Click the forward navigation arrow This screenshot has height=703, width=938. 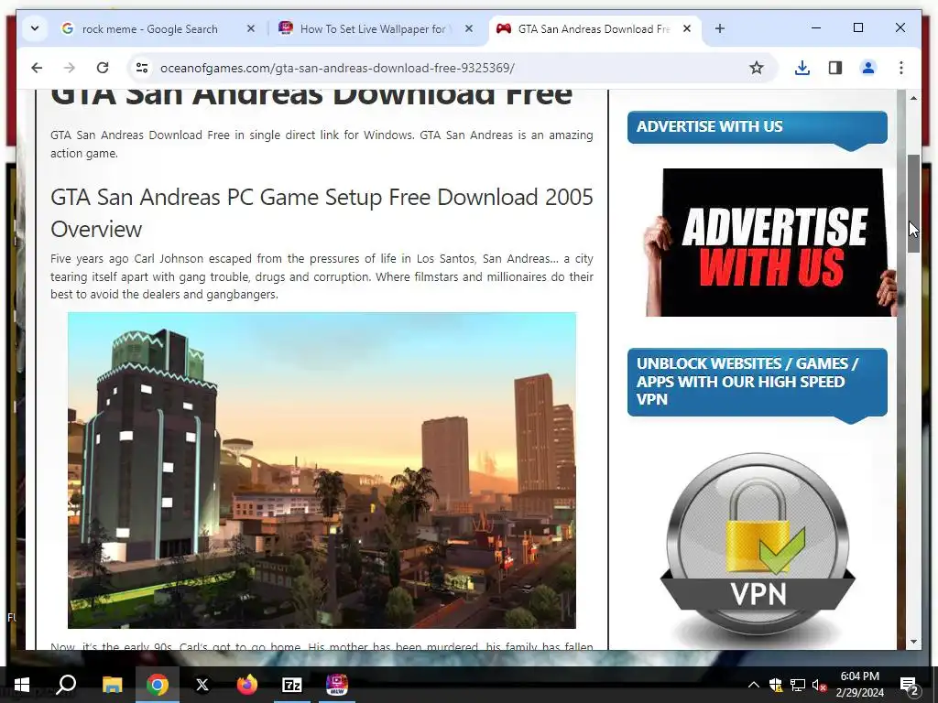(x=70, y=68)
